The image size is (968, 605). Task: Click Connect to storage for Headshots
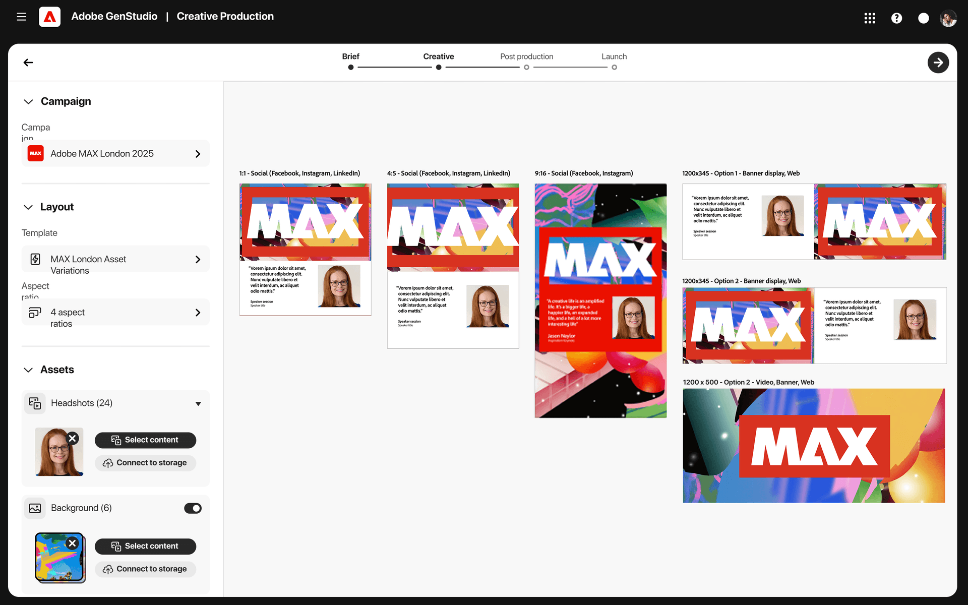click(145, 463)
